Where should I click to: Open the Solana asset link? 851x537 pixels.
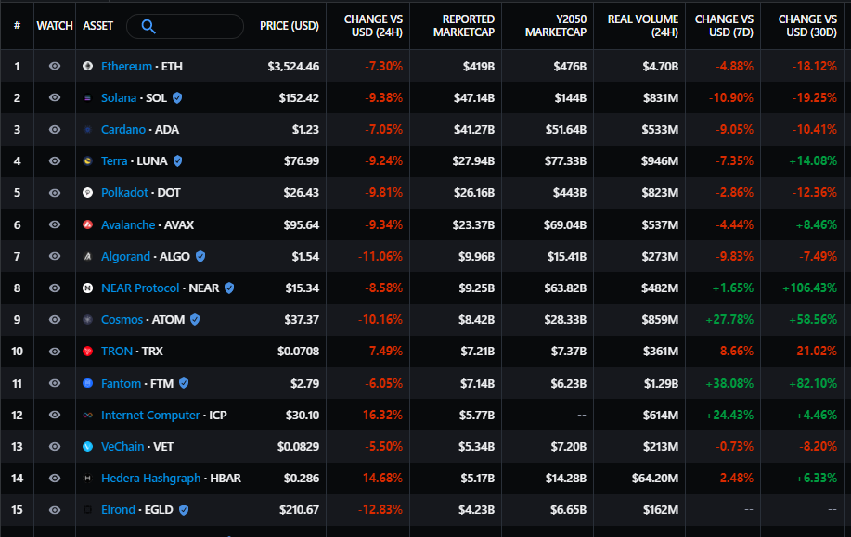[x=118, y=97]
